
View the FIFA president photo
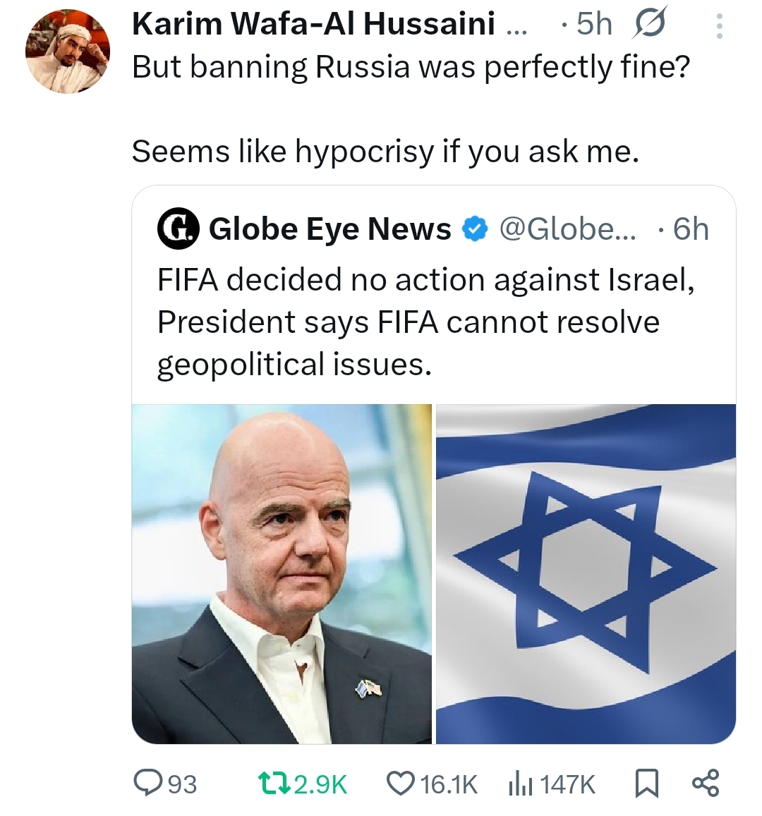click(282, 573)
